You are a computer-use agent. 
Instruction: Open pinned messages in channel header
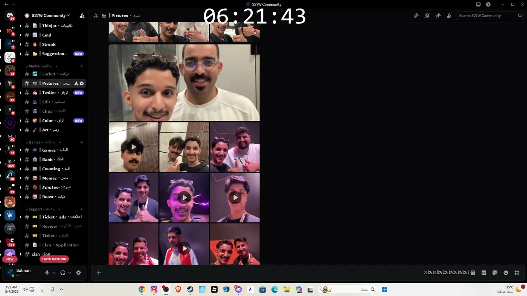[438, 16]
